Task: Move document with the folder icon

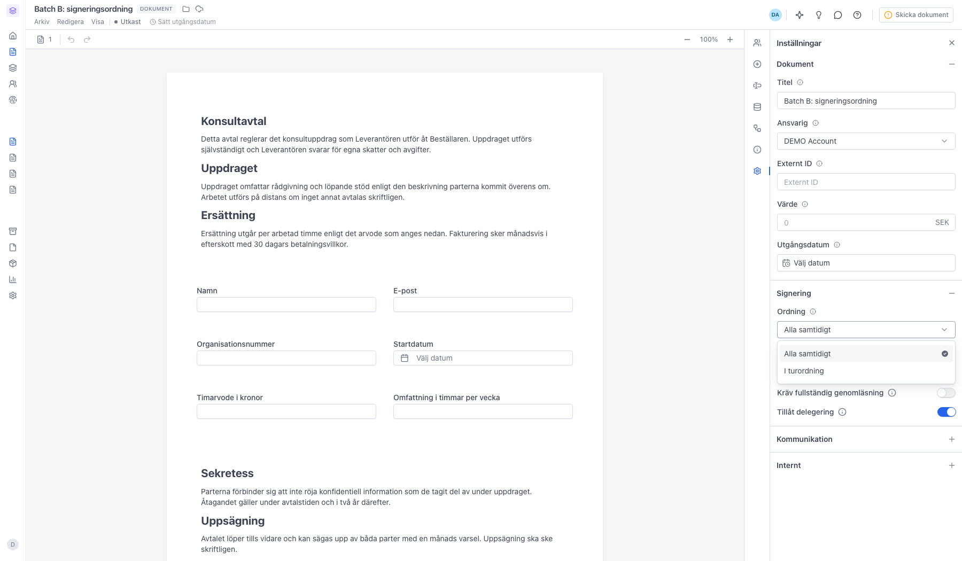Action: pos(186,9)
